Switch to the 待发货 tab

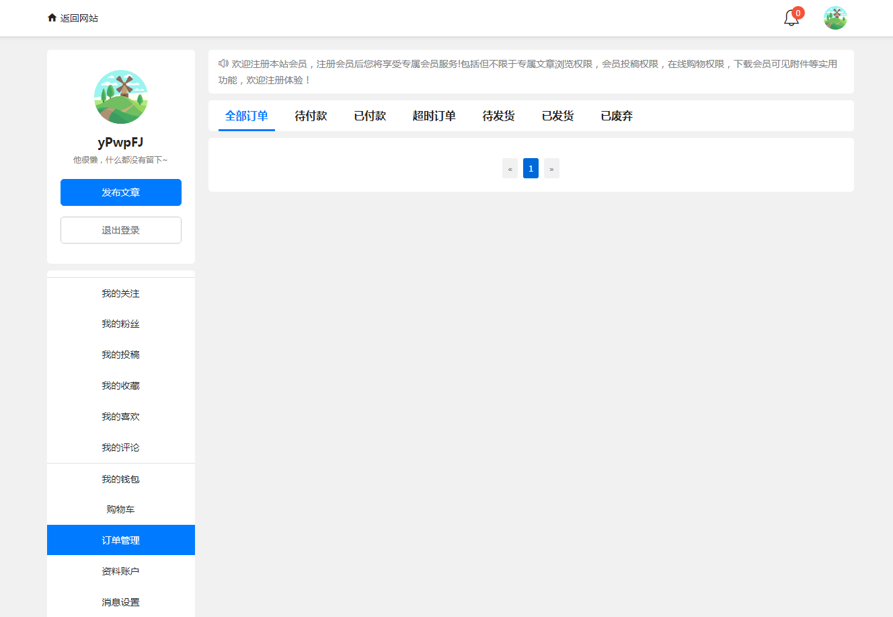pyautogui.click(x=499, y=116)
